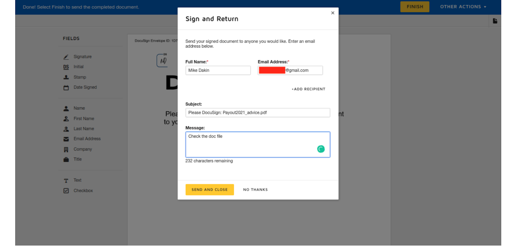Click the signed initials tag on document
The height and width of the screenshot is (252, 529).
tap(162, 60)
